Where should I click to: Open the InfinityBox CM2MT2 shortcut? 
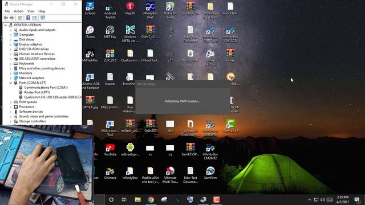click(x=210, y=151)
